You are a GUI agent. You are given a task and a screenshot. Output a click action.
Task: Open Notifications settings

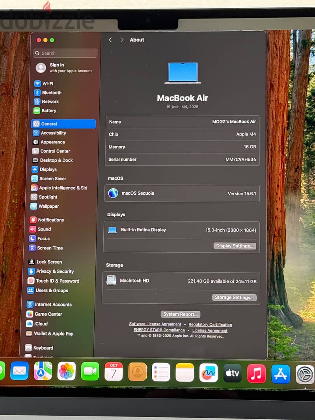pos(47,220)
